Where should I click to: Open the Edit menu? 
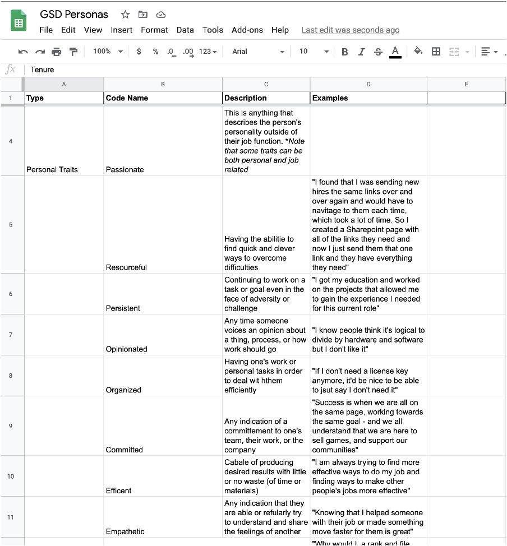tap(68, 30)
